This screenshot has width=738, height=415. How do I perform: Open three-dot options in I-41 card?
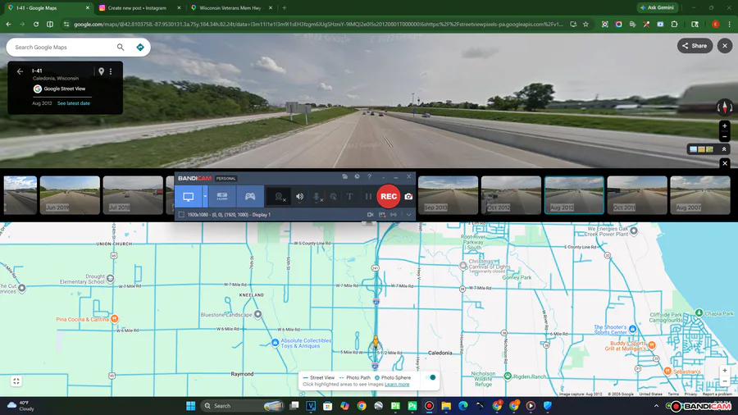coord(111,71)
